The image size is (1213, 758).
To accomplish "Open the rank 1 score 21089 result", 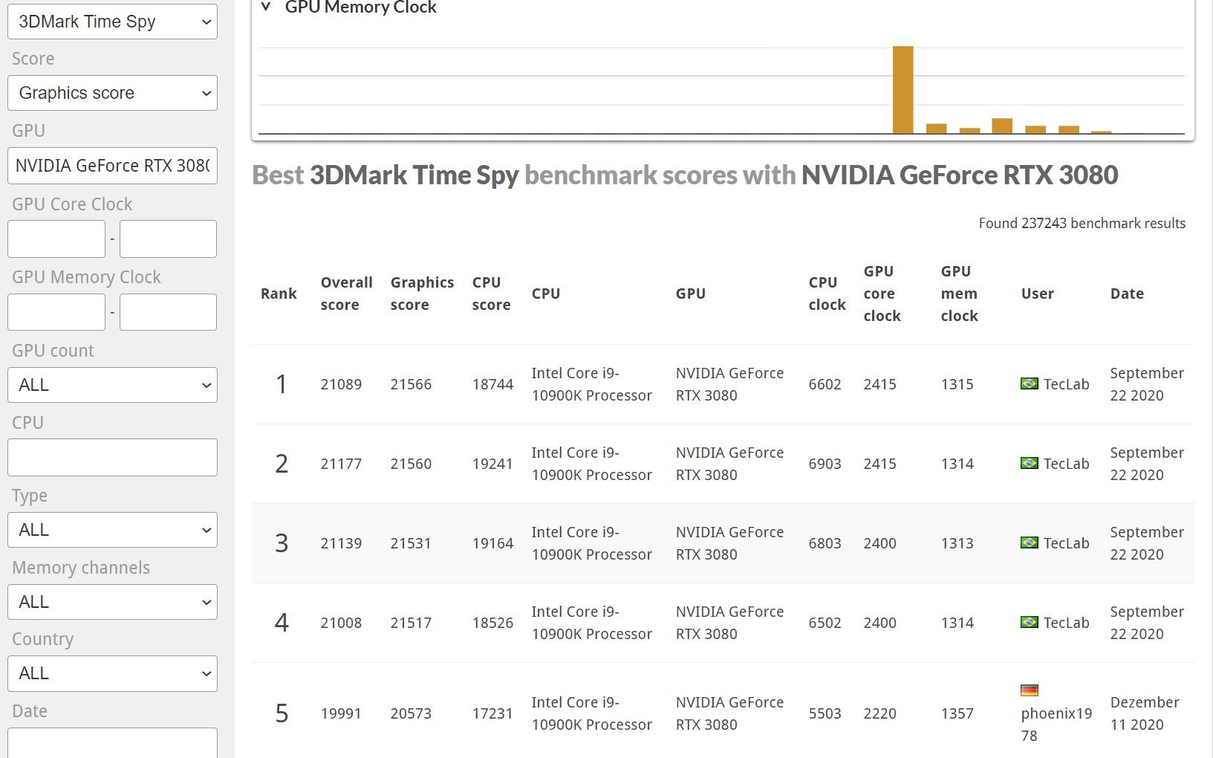I will [x=341, y=384].
